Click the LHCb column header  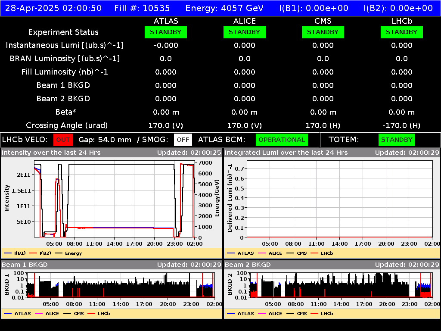pos(402,21)
